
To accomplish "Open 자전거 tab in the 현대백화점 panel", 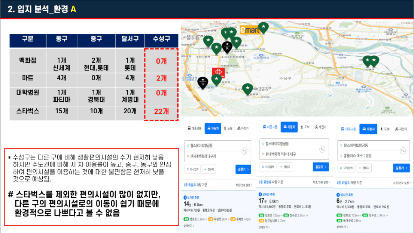I will tap(320, 127).
